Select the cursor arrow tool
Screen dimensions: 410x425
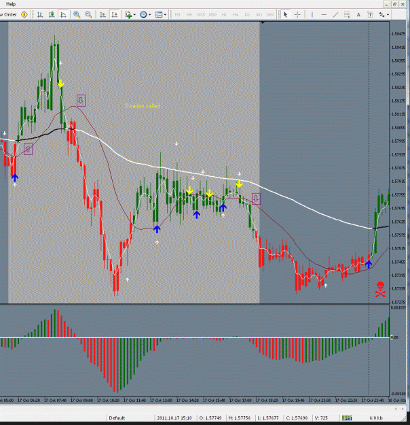(285, 15)
